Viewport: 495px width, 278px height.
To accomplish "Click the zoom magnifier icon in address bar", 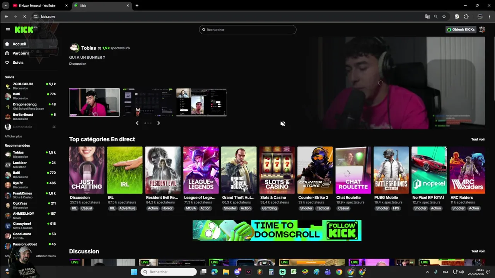I will (x=435, y=17).
